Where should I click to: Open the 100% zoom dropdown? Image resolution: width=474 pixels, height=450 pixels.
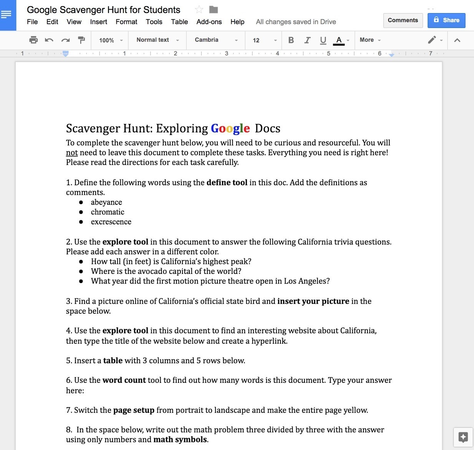tap(111, 40)
